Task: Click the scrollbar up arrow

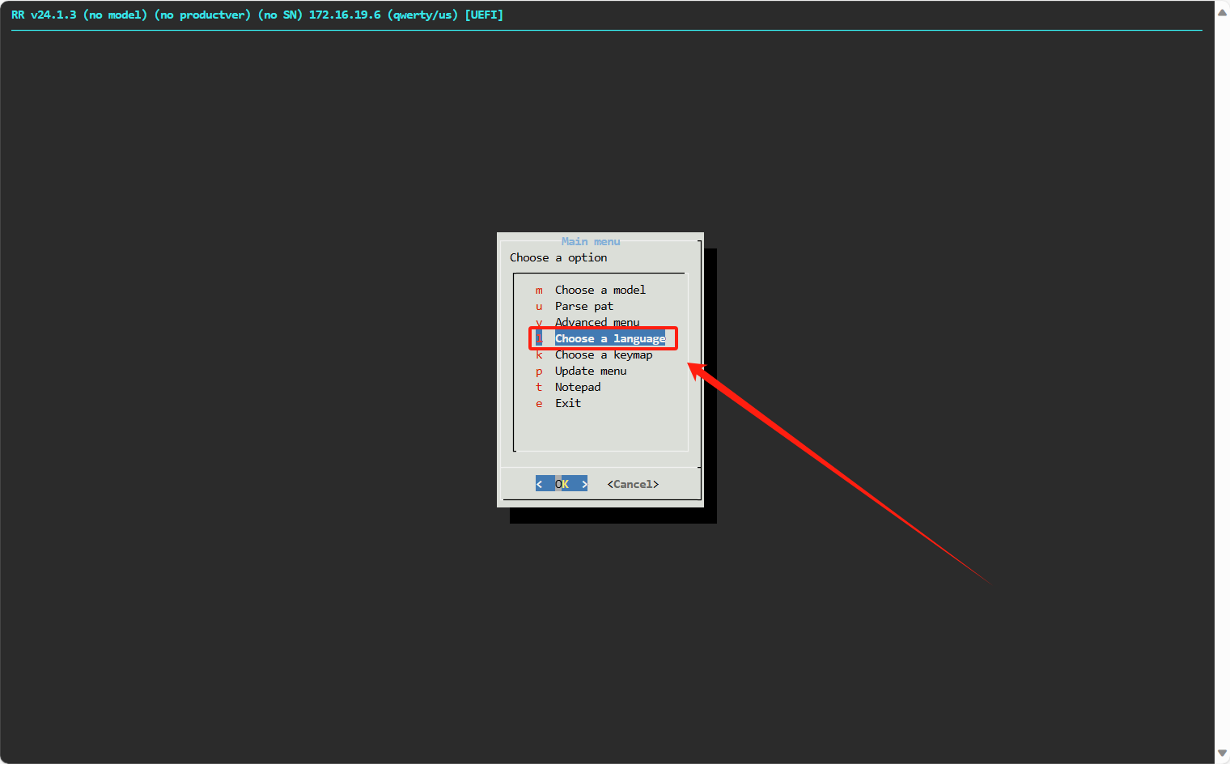Action: tap(1222, 12)
